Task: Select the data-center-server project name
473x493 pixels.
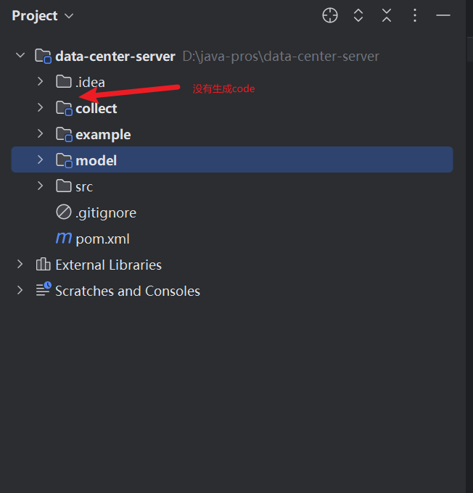Action: tap(115, 57)
